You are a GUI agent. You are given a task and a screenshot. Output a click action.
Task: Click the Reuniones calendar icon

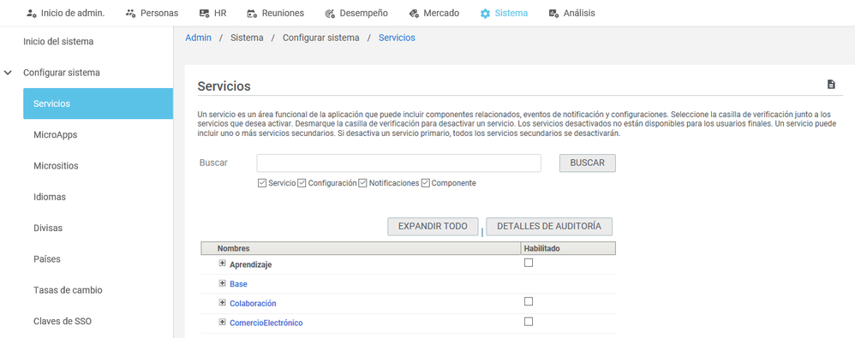click(252, 13)
